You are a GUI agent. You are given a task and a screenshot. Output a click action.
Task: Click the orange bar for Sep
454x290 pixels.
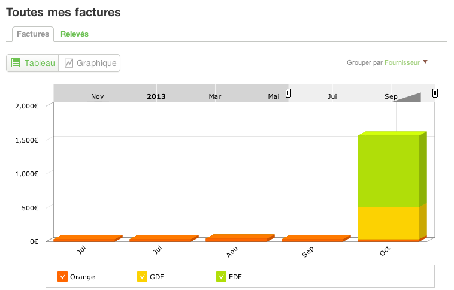[312, 240]
